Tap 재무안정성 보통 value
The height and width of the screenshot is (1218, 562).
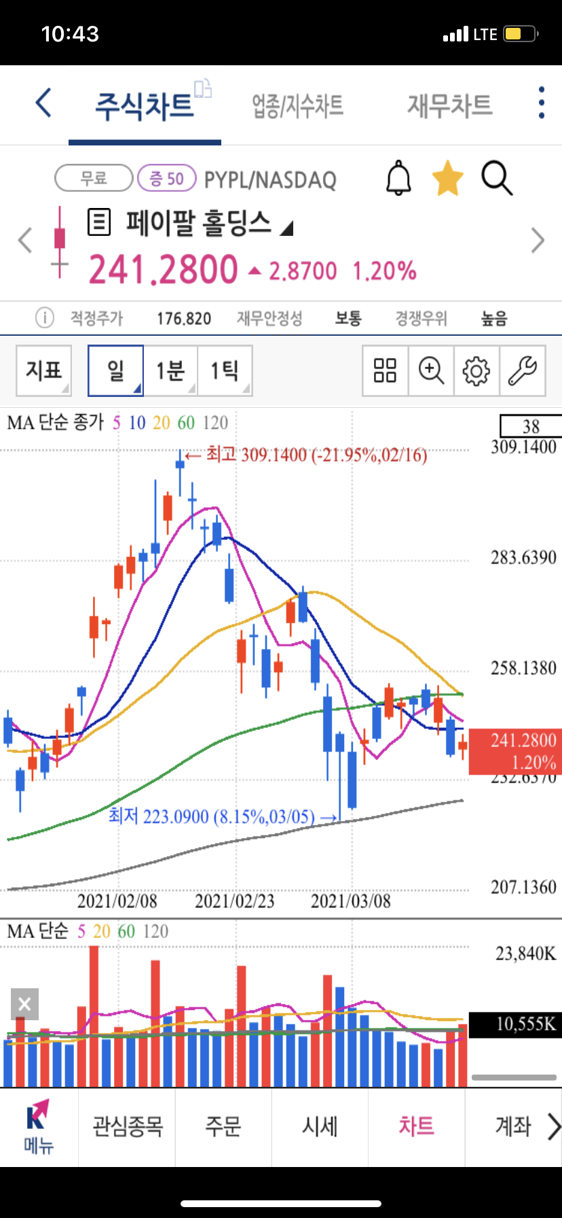[x=348, y=318]
